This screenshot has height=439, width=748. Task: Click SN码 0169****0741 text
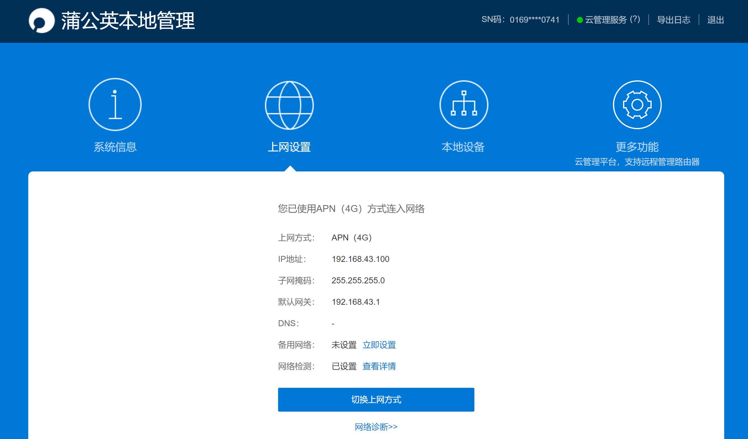pyautogui.click(x=520, y=20)
